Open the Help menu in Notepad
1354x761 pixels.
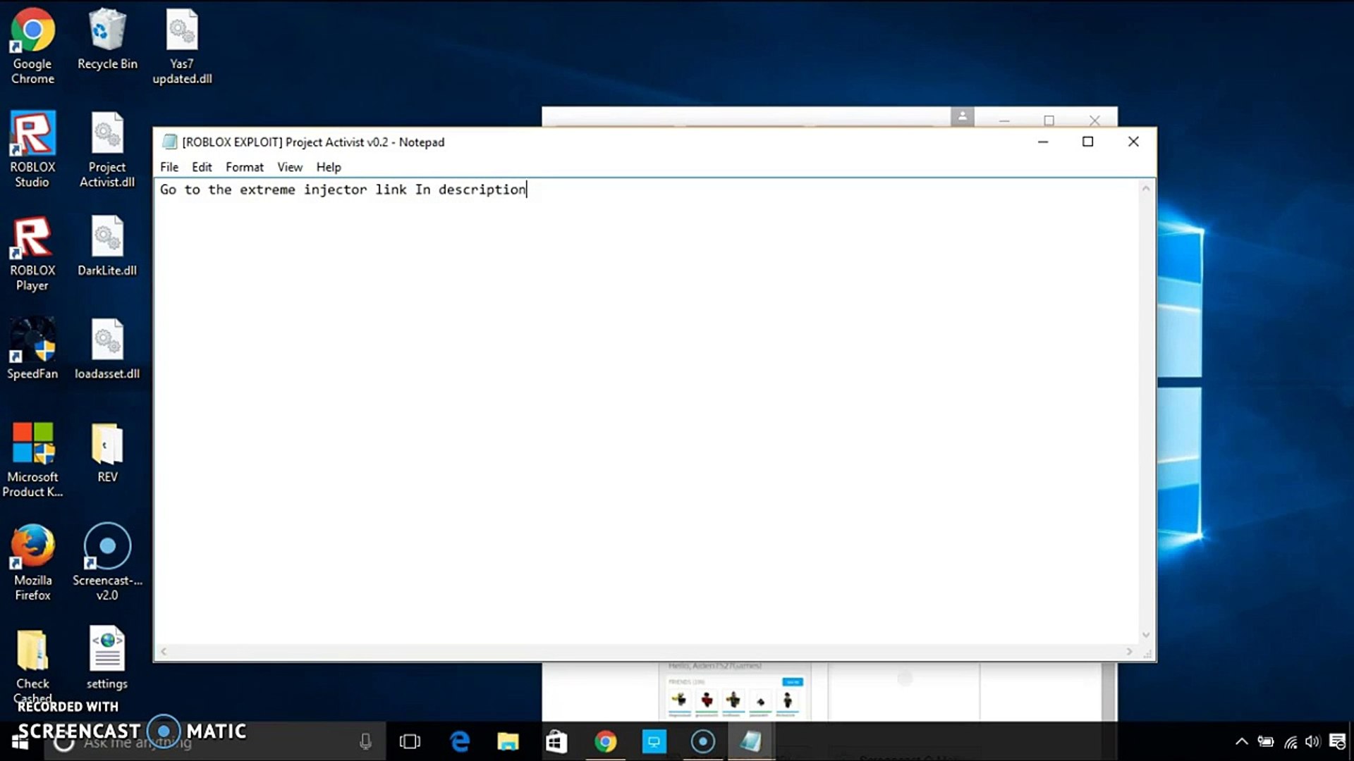click(328, 167)
